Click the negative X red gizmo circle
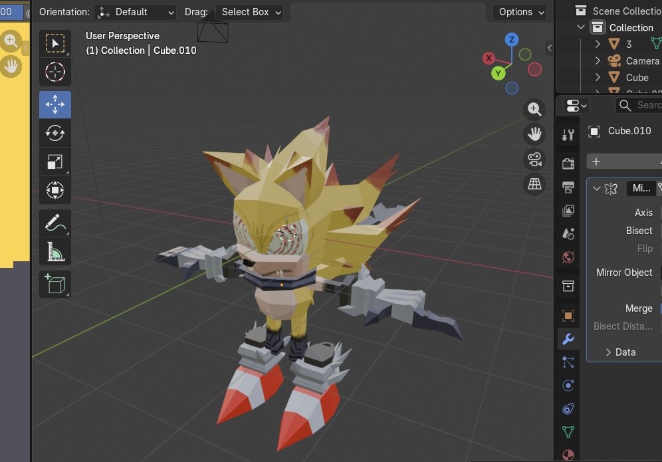The width and height of the screenshot is (662, 462). click(534, 69)
